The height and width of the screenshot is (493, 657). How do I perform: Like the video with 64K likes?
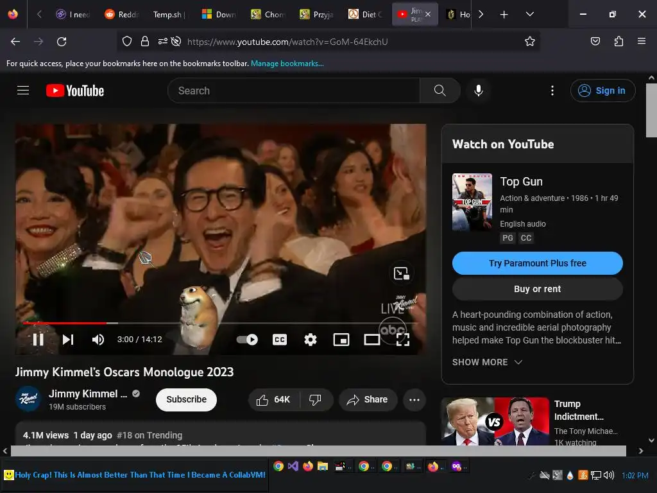click(x=274, y=400)
